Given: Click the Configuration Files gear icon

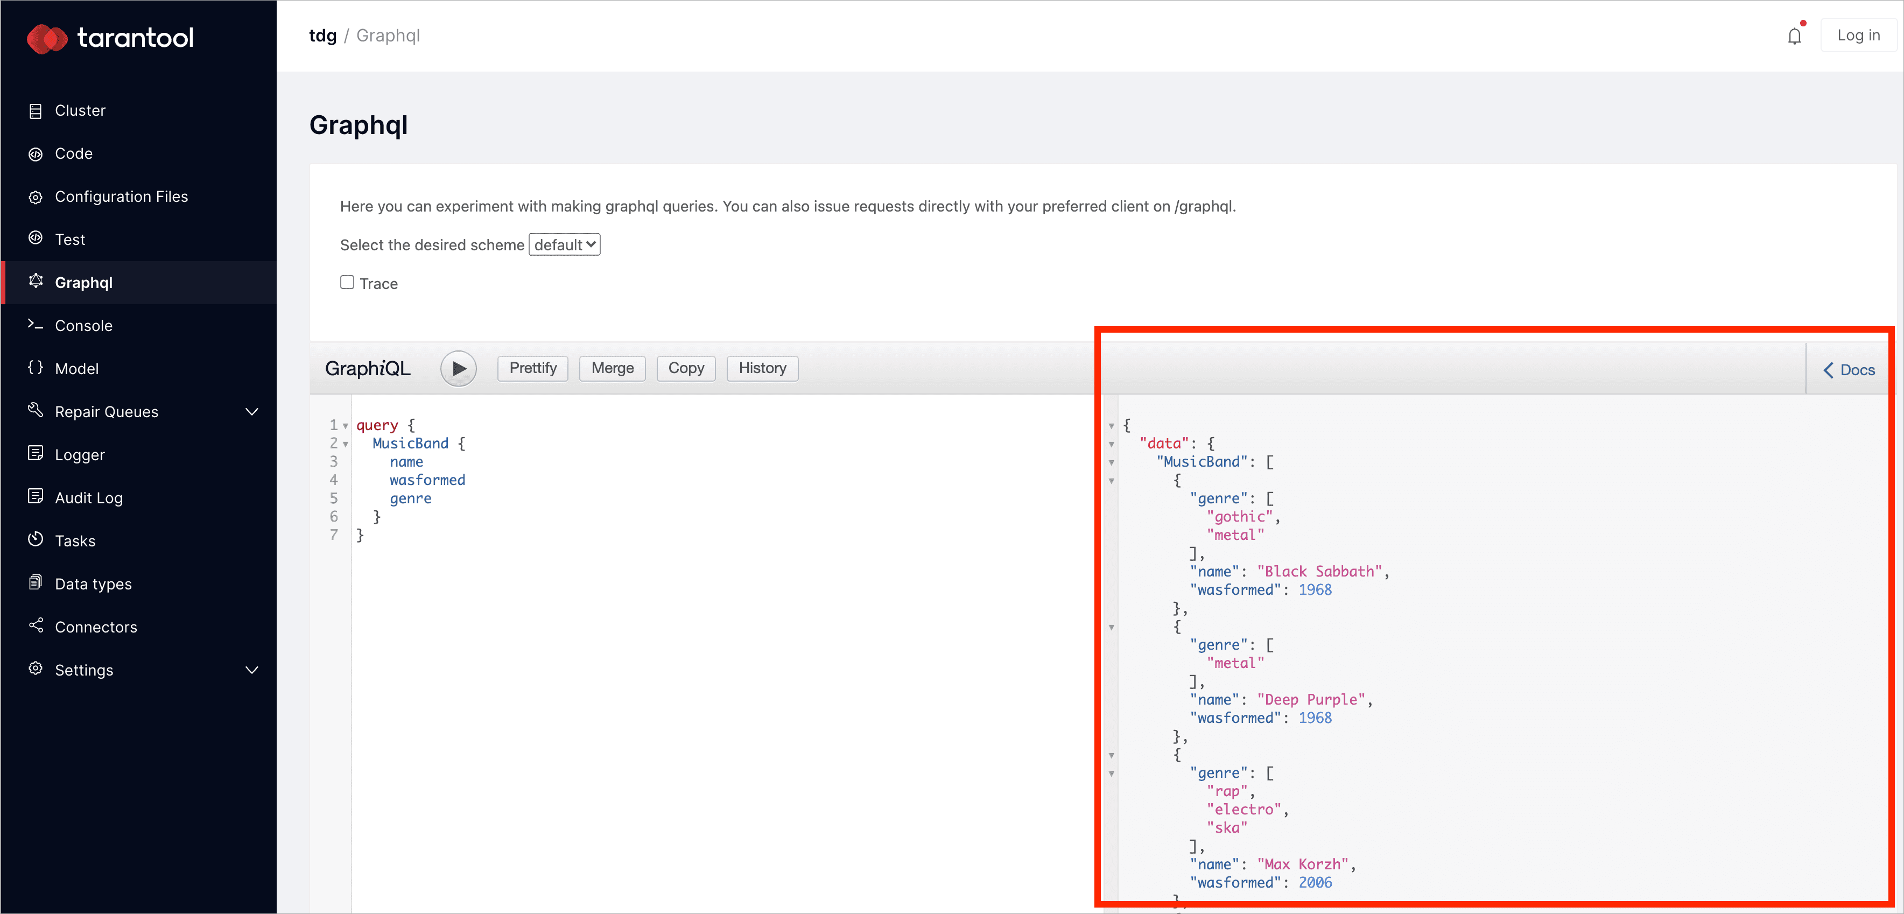Looking at the screenshot, I should click(x=35, y=196).
